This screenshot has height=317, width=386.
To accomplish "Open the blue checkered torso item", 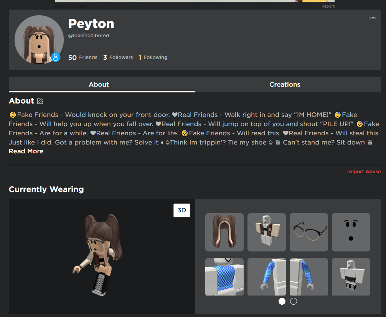I will 224,277.
